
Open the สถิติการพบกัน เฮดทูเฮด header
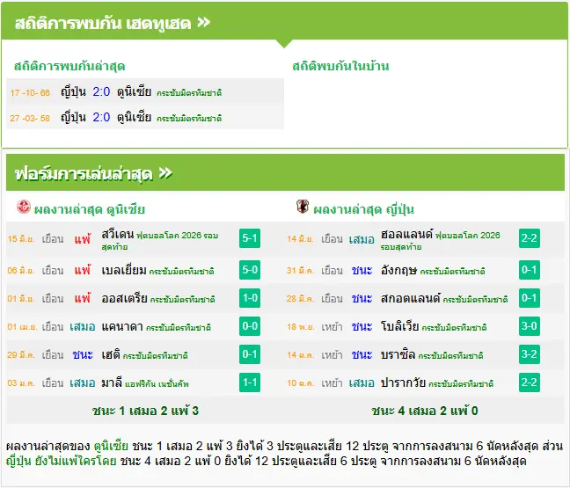tap(284, 22)
